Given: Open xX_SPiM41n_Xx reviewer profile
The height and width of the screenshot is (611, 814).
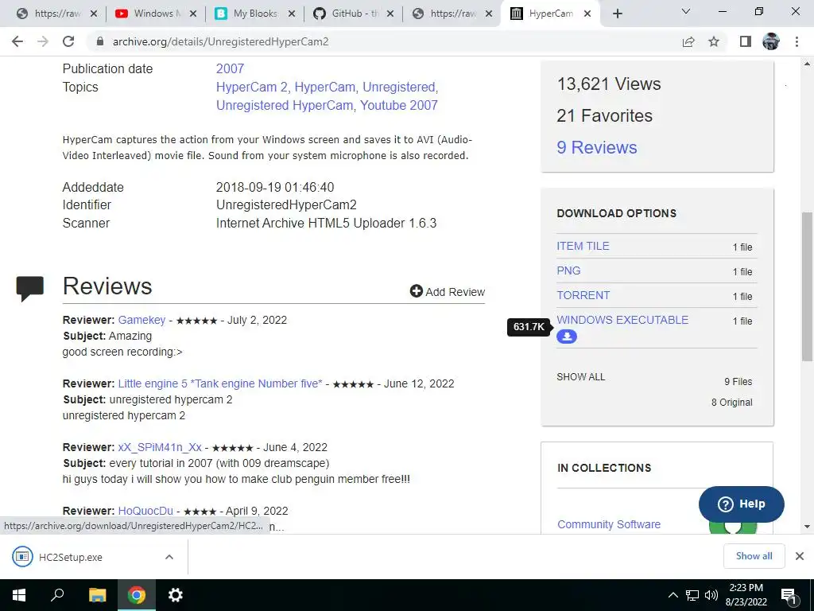Looking at the screenshot, I should pyautogui.click(x=160, y=447).
